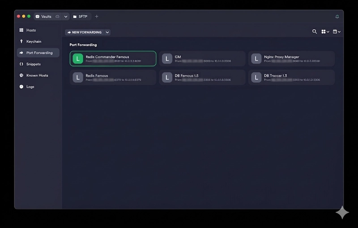This screenshot has width=358, height=228.
Task: Click the Hosts sidebar icon
Action: click(21, 30)
